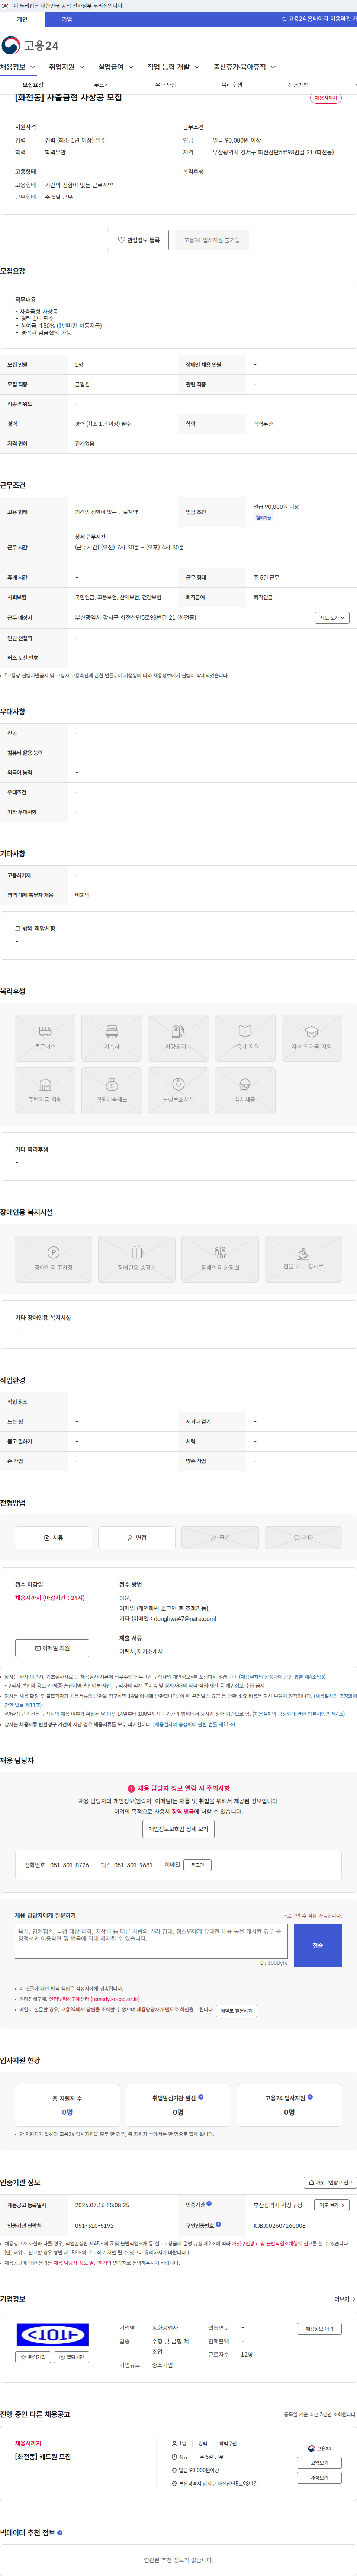This screenshot has height=2576, width=357.
Task: Expand the 채용정보 menu
Action: coord(18,67)
